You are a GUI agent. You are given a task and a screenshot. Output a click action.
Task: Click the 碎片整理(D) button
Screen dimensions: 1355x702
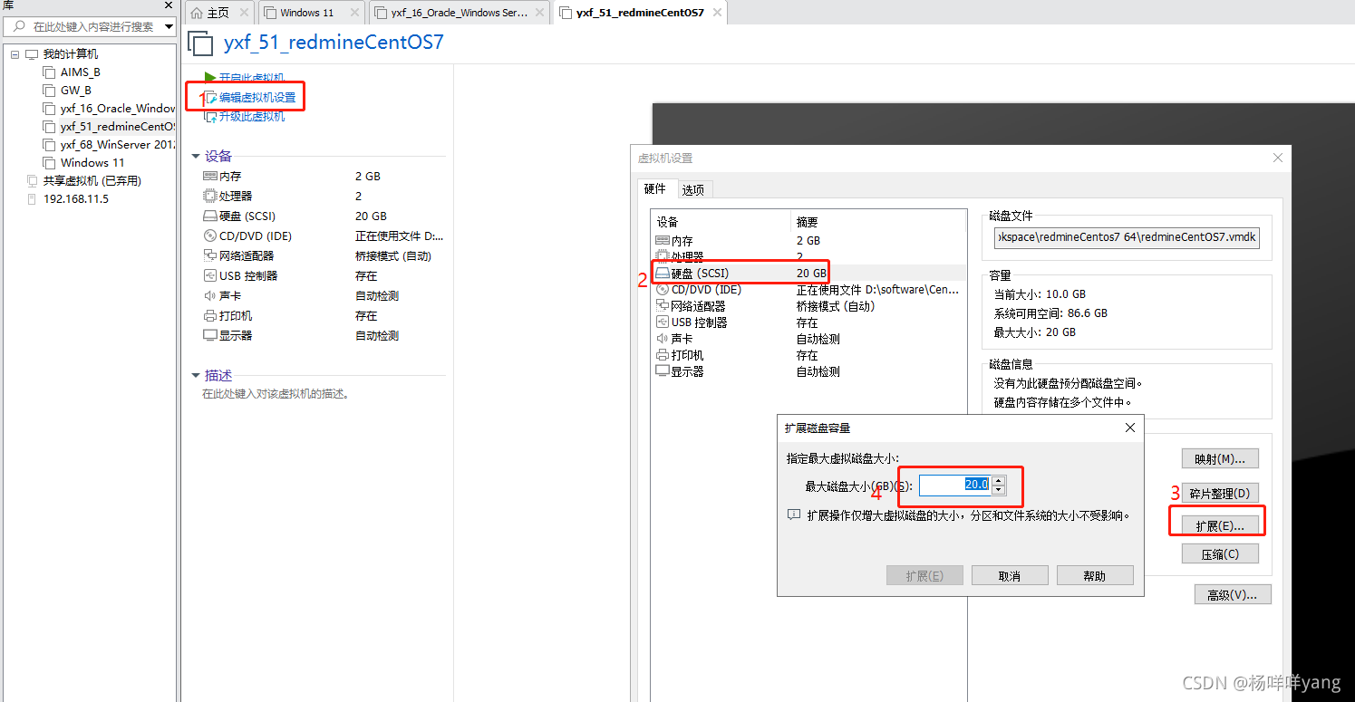click(x=1220, y=492)
